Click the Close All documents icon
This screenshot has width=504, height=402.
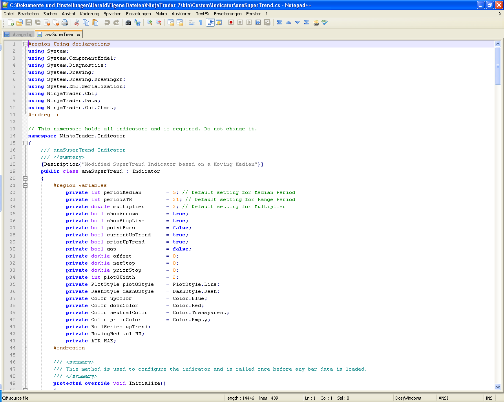[56, 22]
